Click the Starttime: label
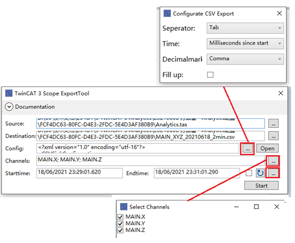The height and width of the screenshot is (243, 295). point(18,173)
